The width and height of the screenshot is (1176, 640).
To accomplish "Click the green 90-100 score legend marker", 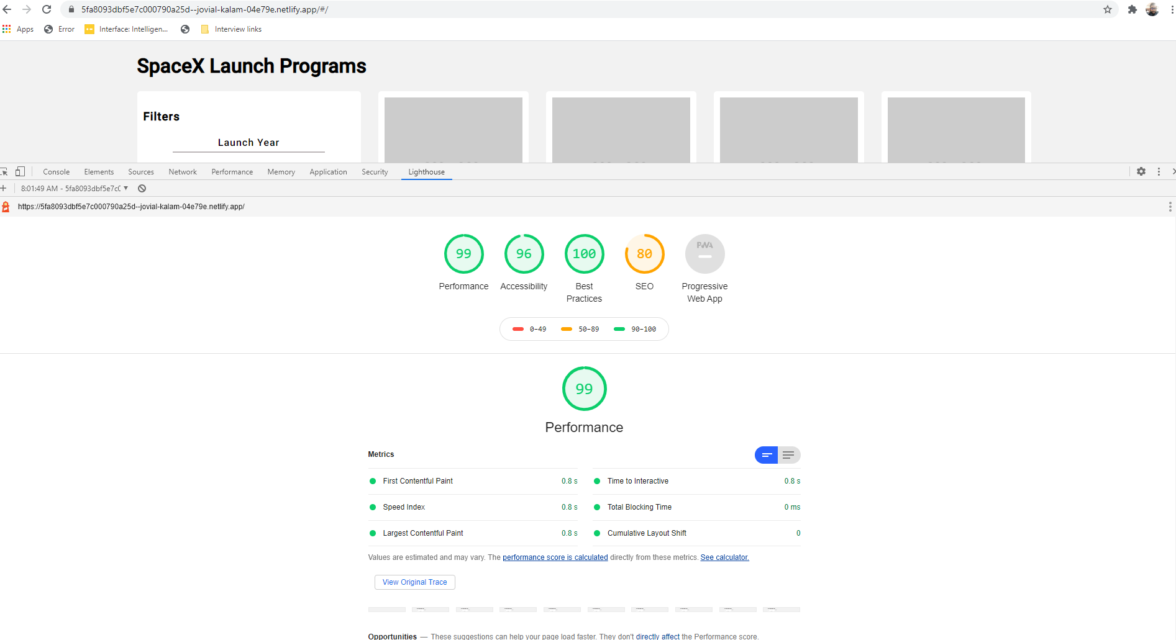I will (x=619, y=329).
